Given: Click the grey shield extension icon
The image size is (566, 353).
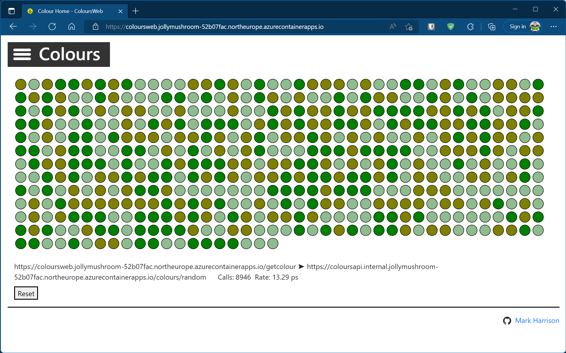Looking at the screenshot, I should (431, 27).
